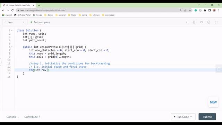Open the selenium bookmarks folder
The height and width of the screenshot is (125, 222).
pyautogui.click(x=95, y=15)
